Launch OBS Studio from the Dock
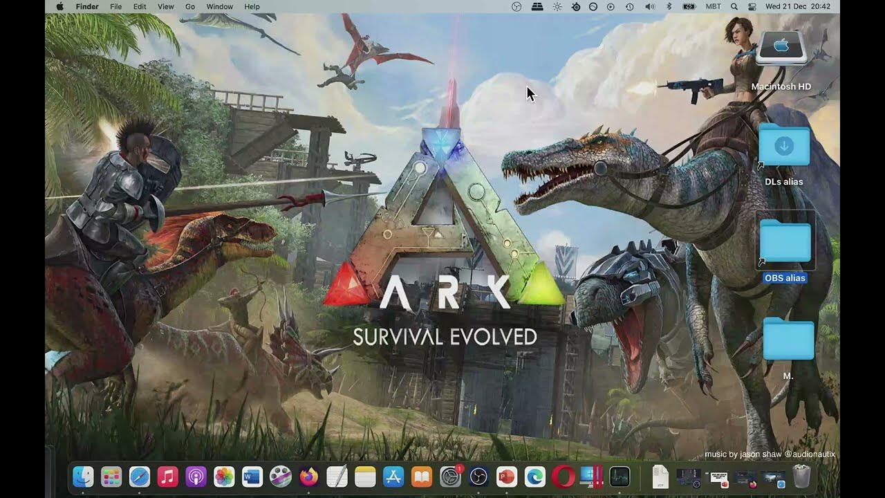The width and height of the screenshot is (885, 498). (478, 477)
